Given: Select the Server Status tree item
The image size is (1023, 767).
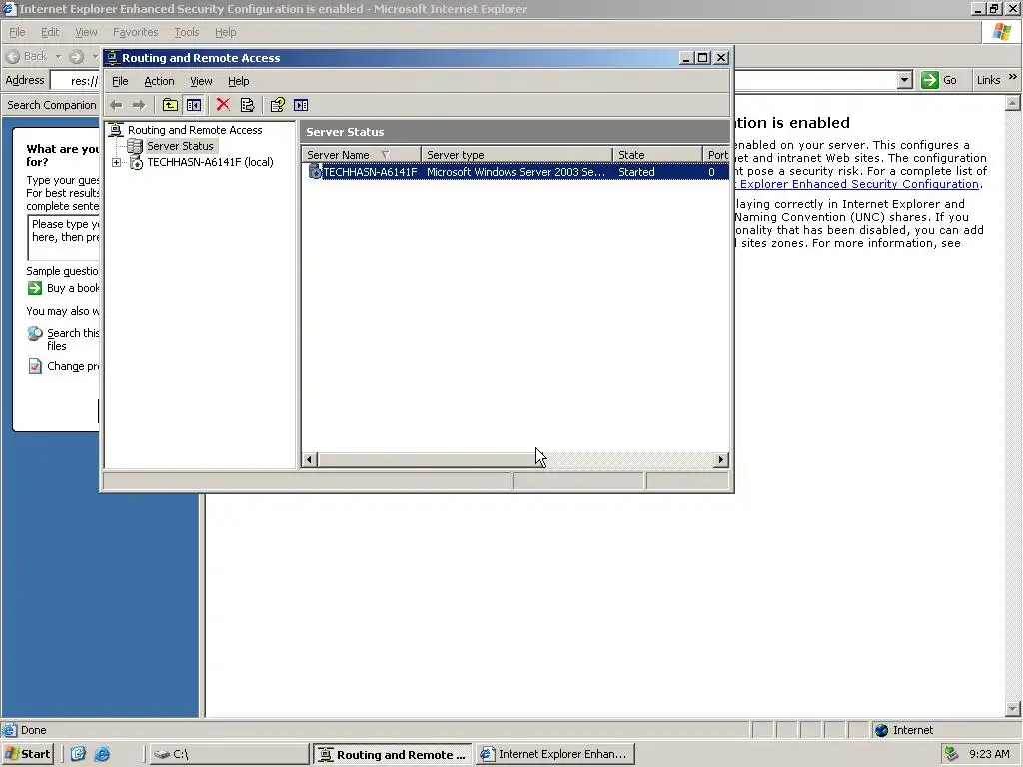Looking at the screenshot, I should coord(180,146).
